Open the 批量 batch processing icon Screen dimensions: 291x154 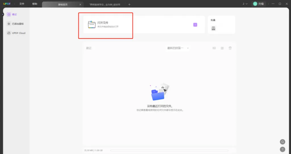coord(213,28)
